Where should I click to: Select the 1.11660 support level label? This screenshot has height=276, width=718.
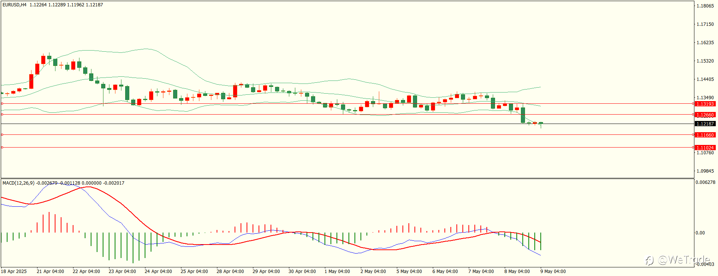point(705,135)
